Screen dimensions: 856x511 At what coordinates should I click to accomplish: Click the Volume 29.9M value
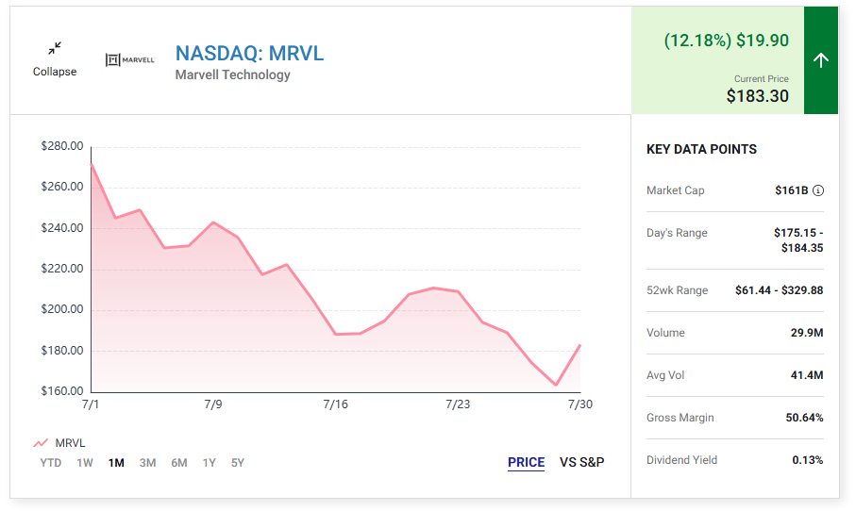pyautogui.click(x=807, y=333)
